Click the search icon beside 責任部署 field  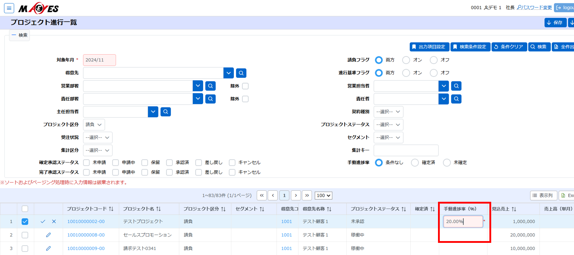(211, 99)
